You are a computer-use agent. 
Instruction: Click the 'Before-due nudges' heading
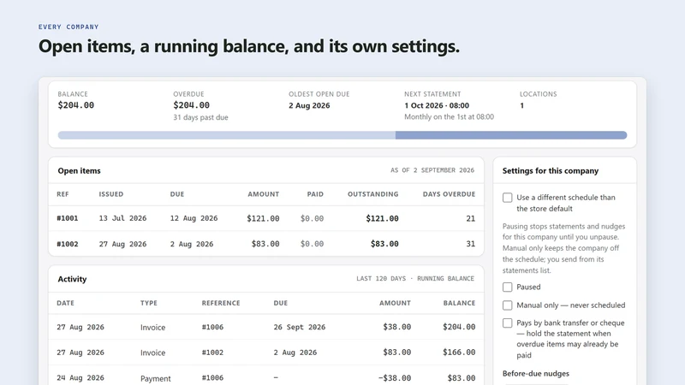point(536,374)
